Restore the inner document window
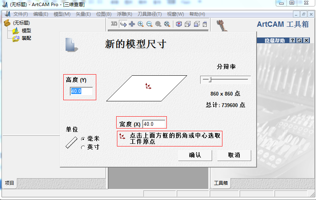 tap(303, 14)
